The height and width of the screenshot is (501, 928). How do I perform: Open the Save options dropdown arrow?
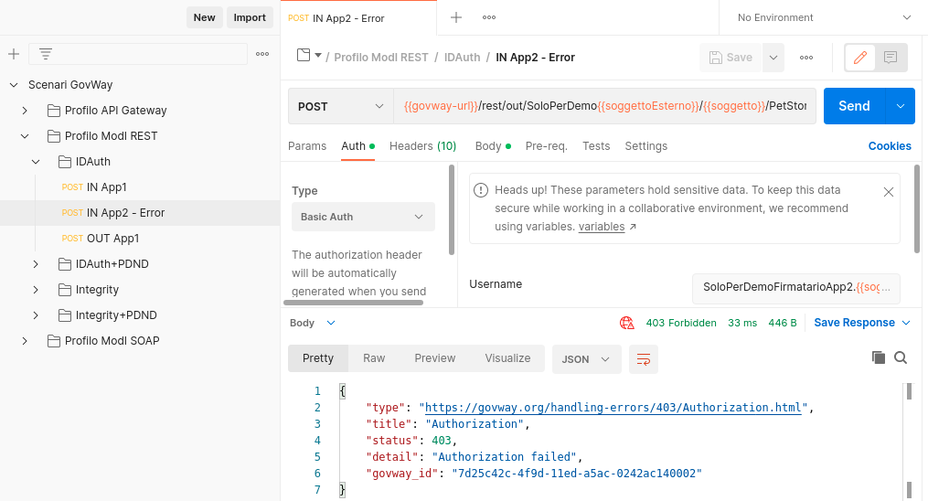point(773,58)
